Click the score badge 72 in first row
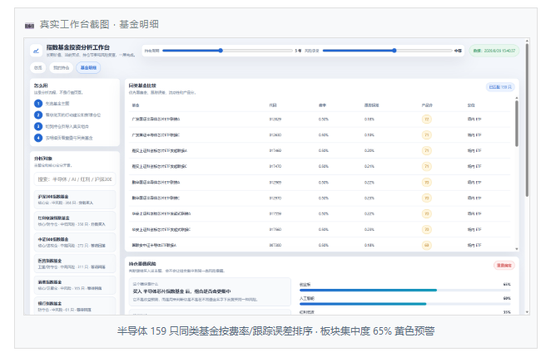The image size is (551, 362). [427, 120]
